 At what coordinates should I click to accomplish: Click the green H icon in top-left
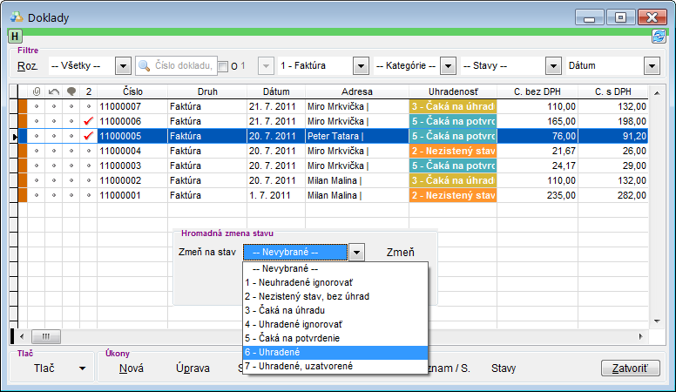(x=16, y=36)
